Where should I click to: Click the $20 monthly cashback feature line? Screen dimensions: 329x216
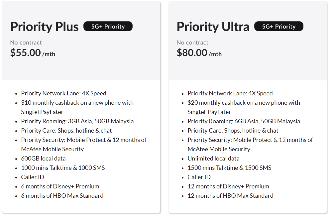(244, 103)
